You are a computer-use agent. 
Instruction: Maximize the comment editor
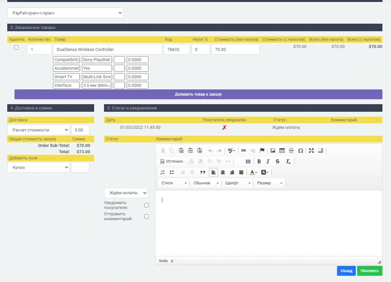pos(311,150)
